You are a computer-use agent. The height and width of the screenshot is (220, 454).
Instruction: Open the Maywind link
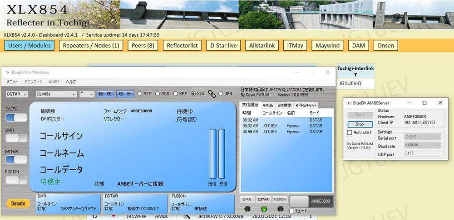327,45
